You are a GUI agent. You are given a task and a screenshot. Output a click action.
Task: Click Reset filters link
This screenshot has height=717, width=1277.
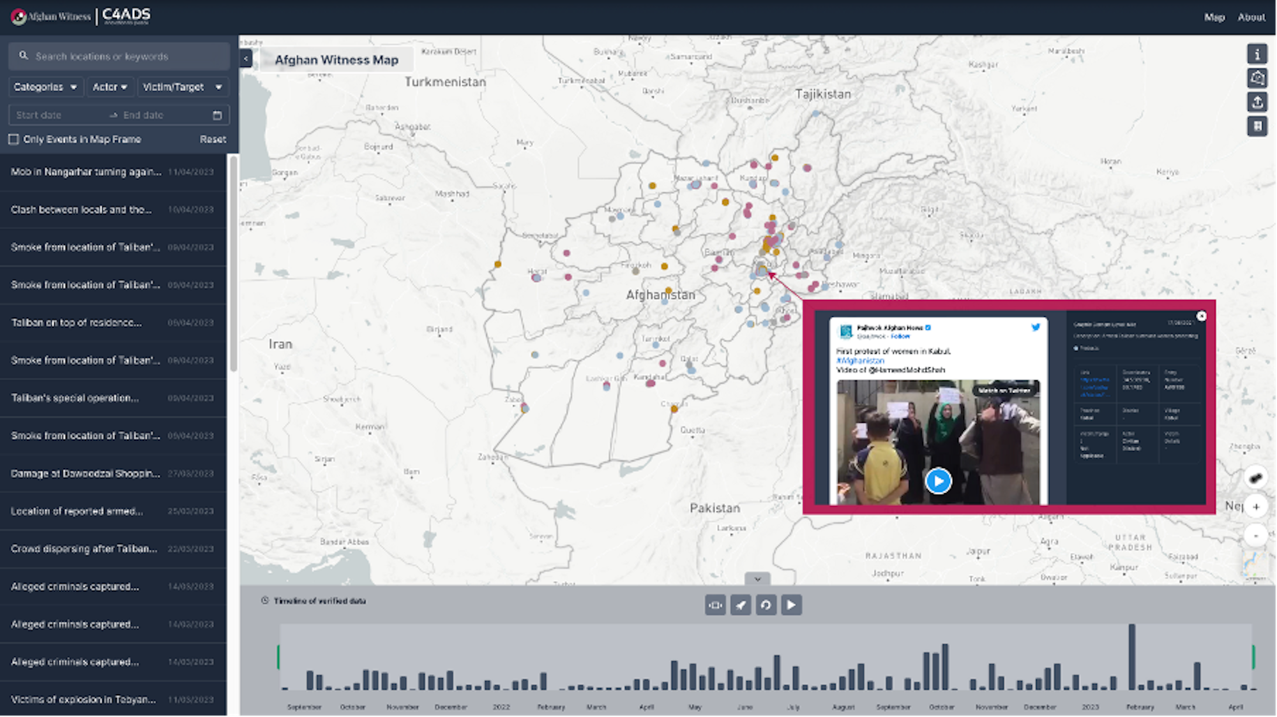coord(213,139)
